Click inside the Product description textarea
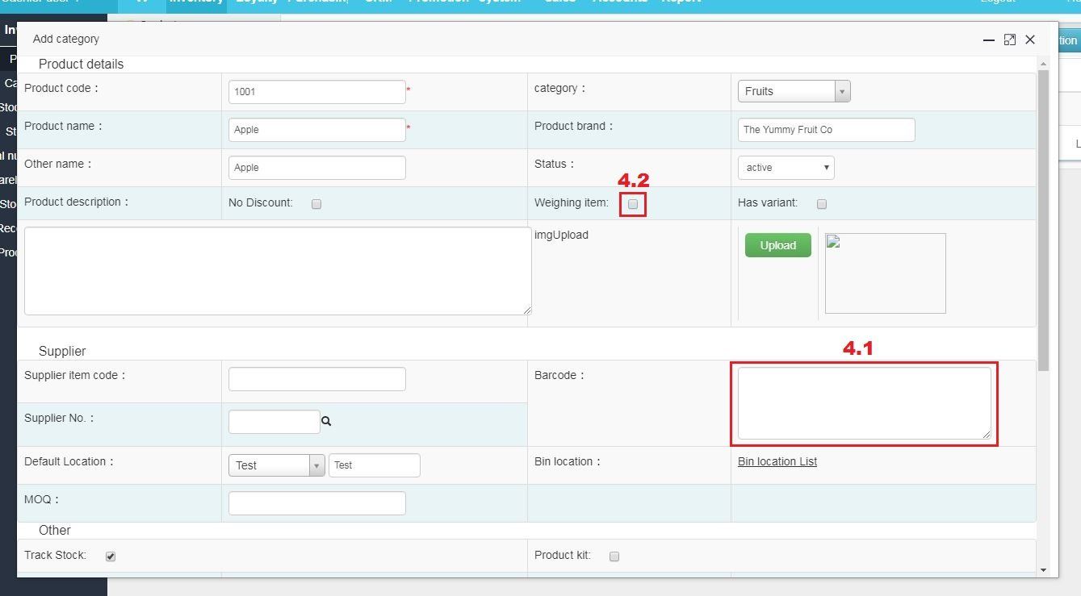The height and width of the screenshot is (596, 1081). [x=278, y=271]
